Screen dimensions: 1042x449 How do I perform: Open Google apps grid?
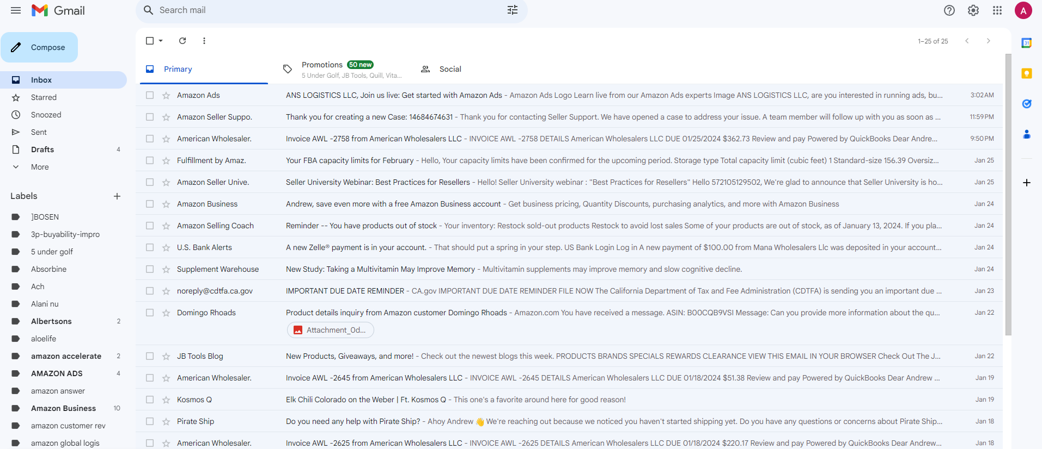997,10
